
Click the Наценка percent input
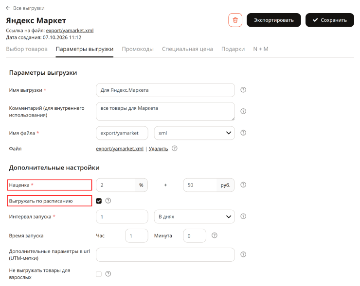point(115,185)
